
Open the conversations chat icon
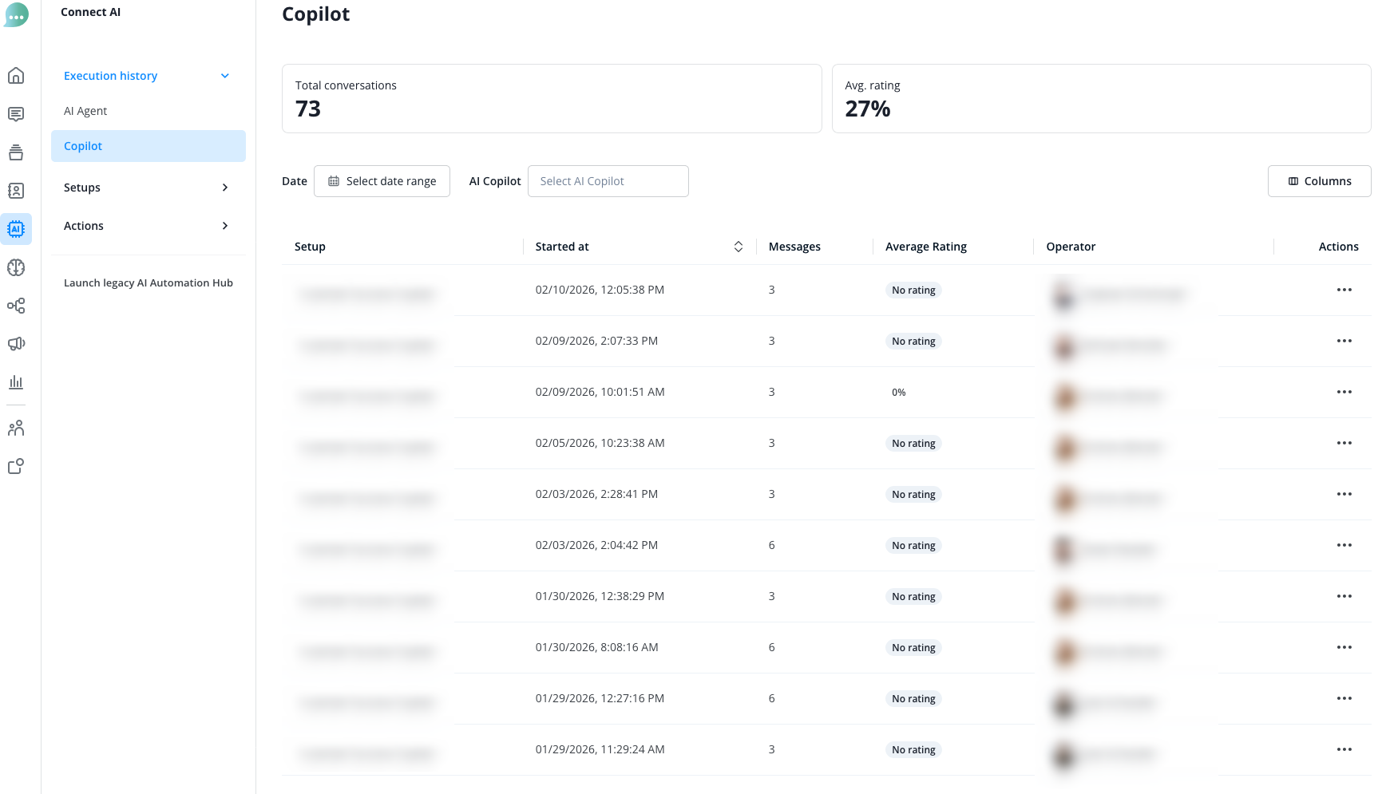(x=16, y=114)
